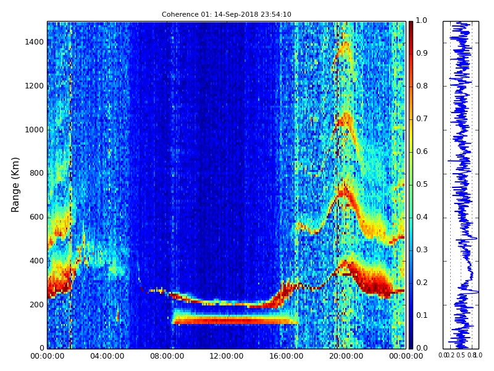Click the 200 range tick label

[x=37, y=305]
